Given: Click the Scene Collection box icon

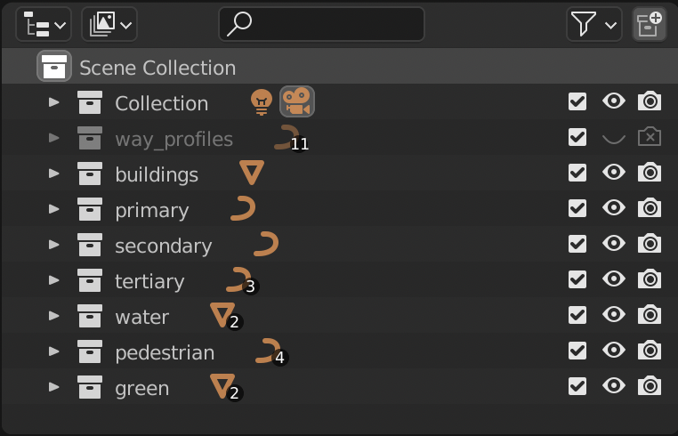Looking at the screenshot, I should [54, 66].
